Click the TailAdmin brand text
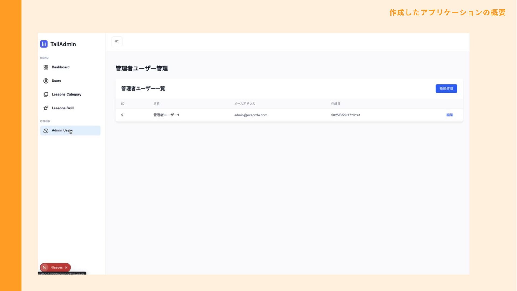 63,44
